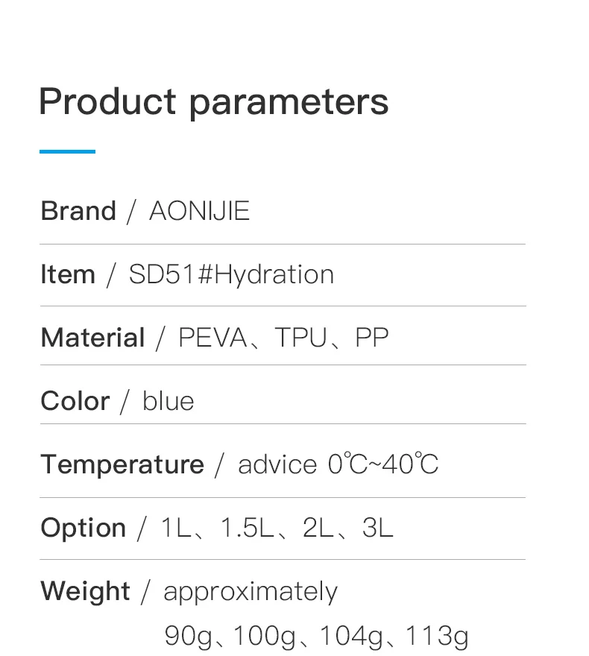Select the Material label
589x656 pixels.
coord(92,338)
